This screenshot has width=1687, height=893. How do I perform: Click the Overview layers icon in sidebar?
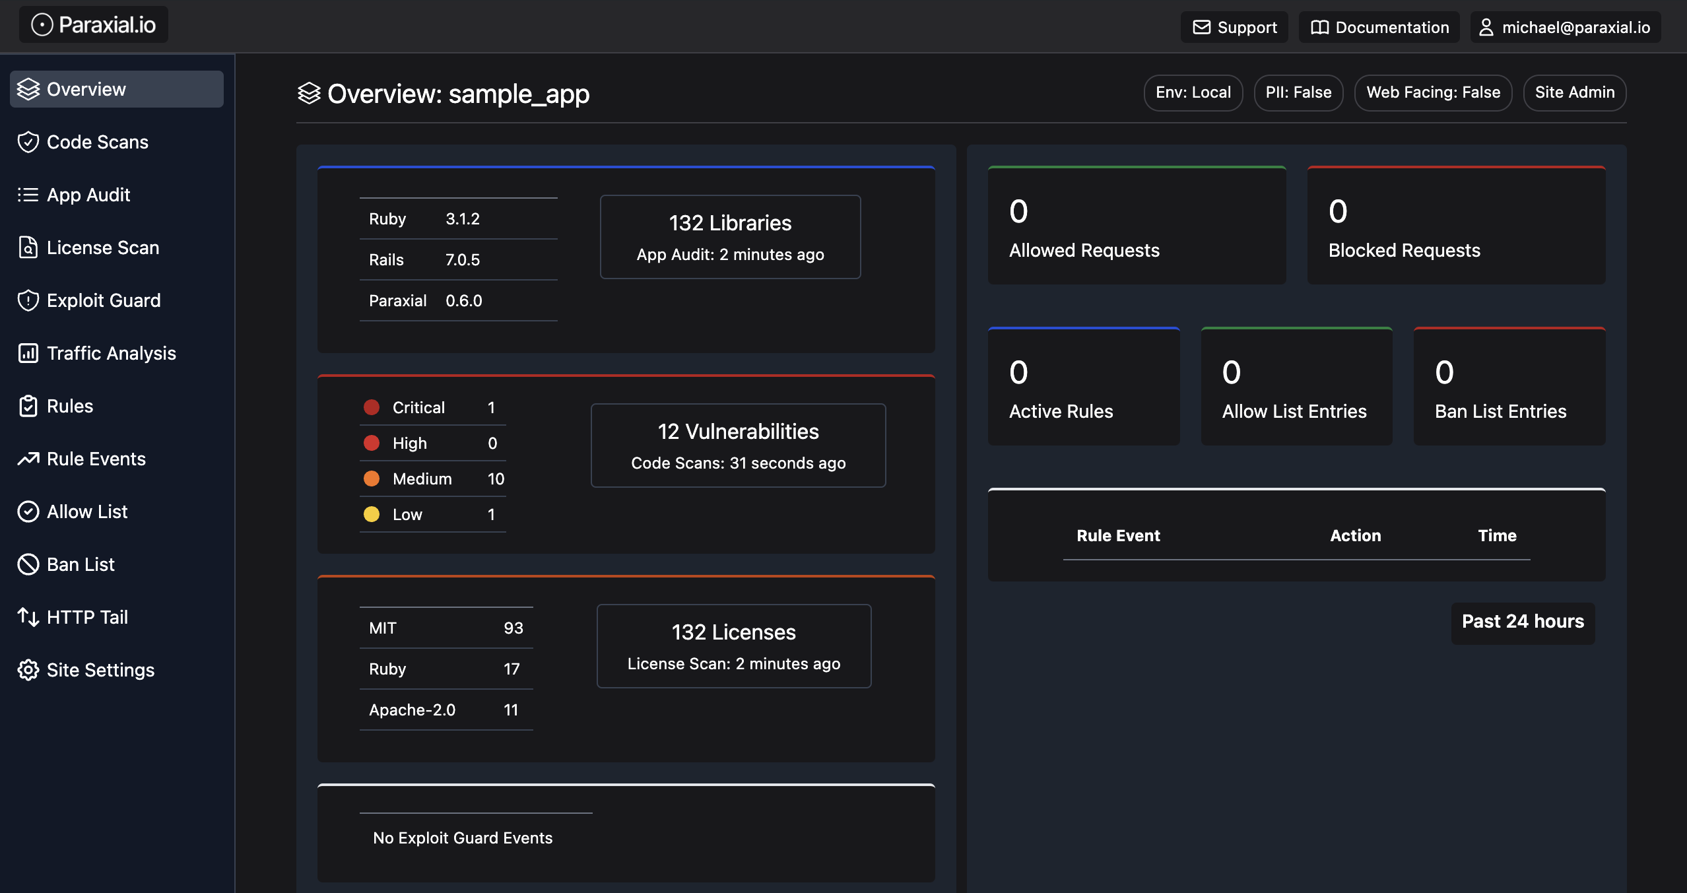click(x=28, y=89)
